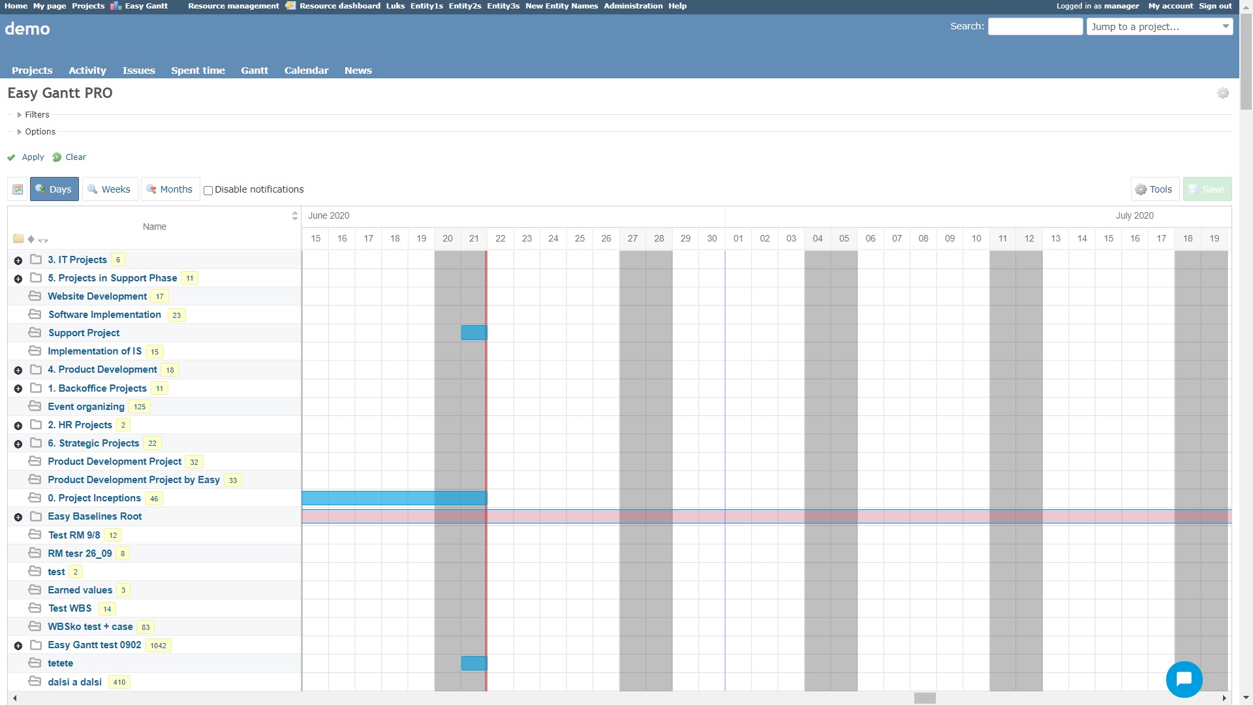Image resolution: width=1253 pixels, height=705 pixels.
Task: Click the settings gear at top right
Action: [1222, 93]
